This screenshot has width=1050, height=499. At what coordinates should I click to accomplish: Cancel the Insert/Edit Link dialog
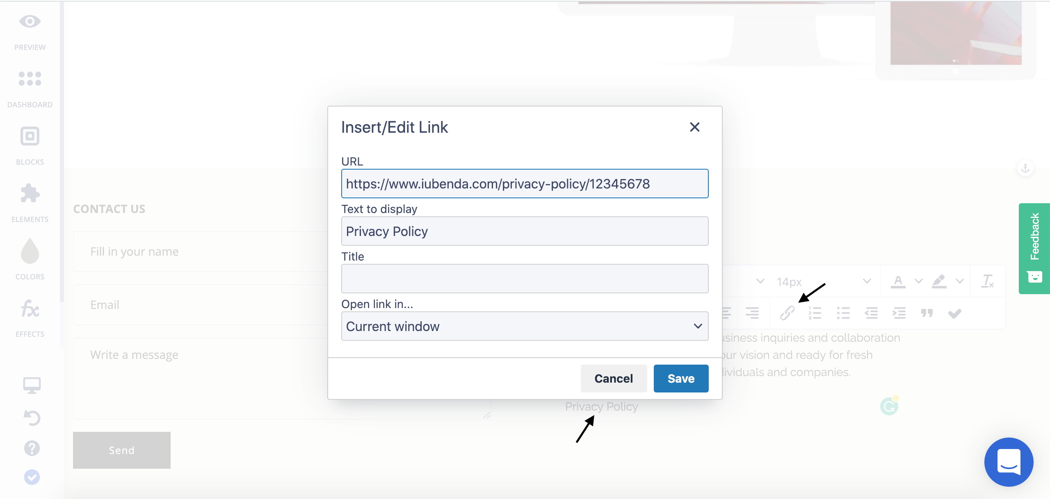tap(613, 378)
